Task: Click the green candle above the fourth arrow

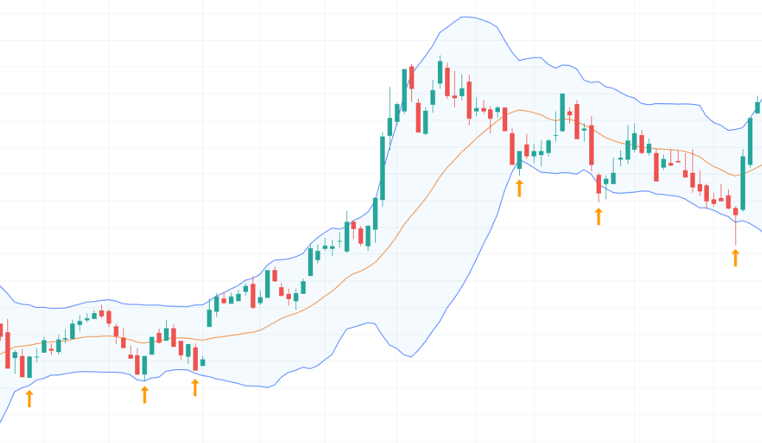Action: [x=519, y=159]
